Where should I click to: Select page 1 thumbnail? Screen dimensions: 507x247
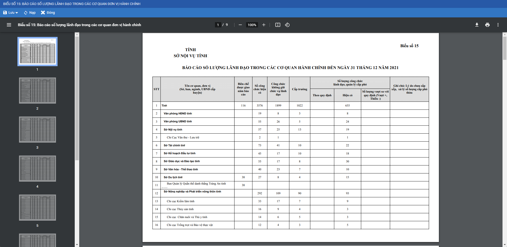(x=37, y=51)
